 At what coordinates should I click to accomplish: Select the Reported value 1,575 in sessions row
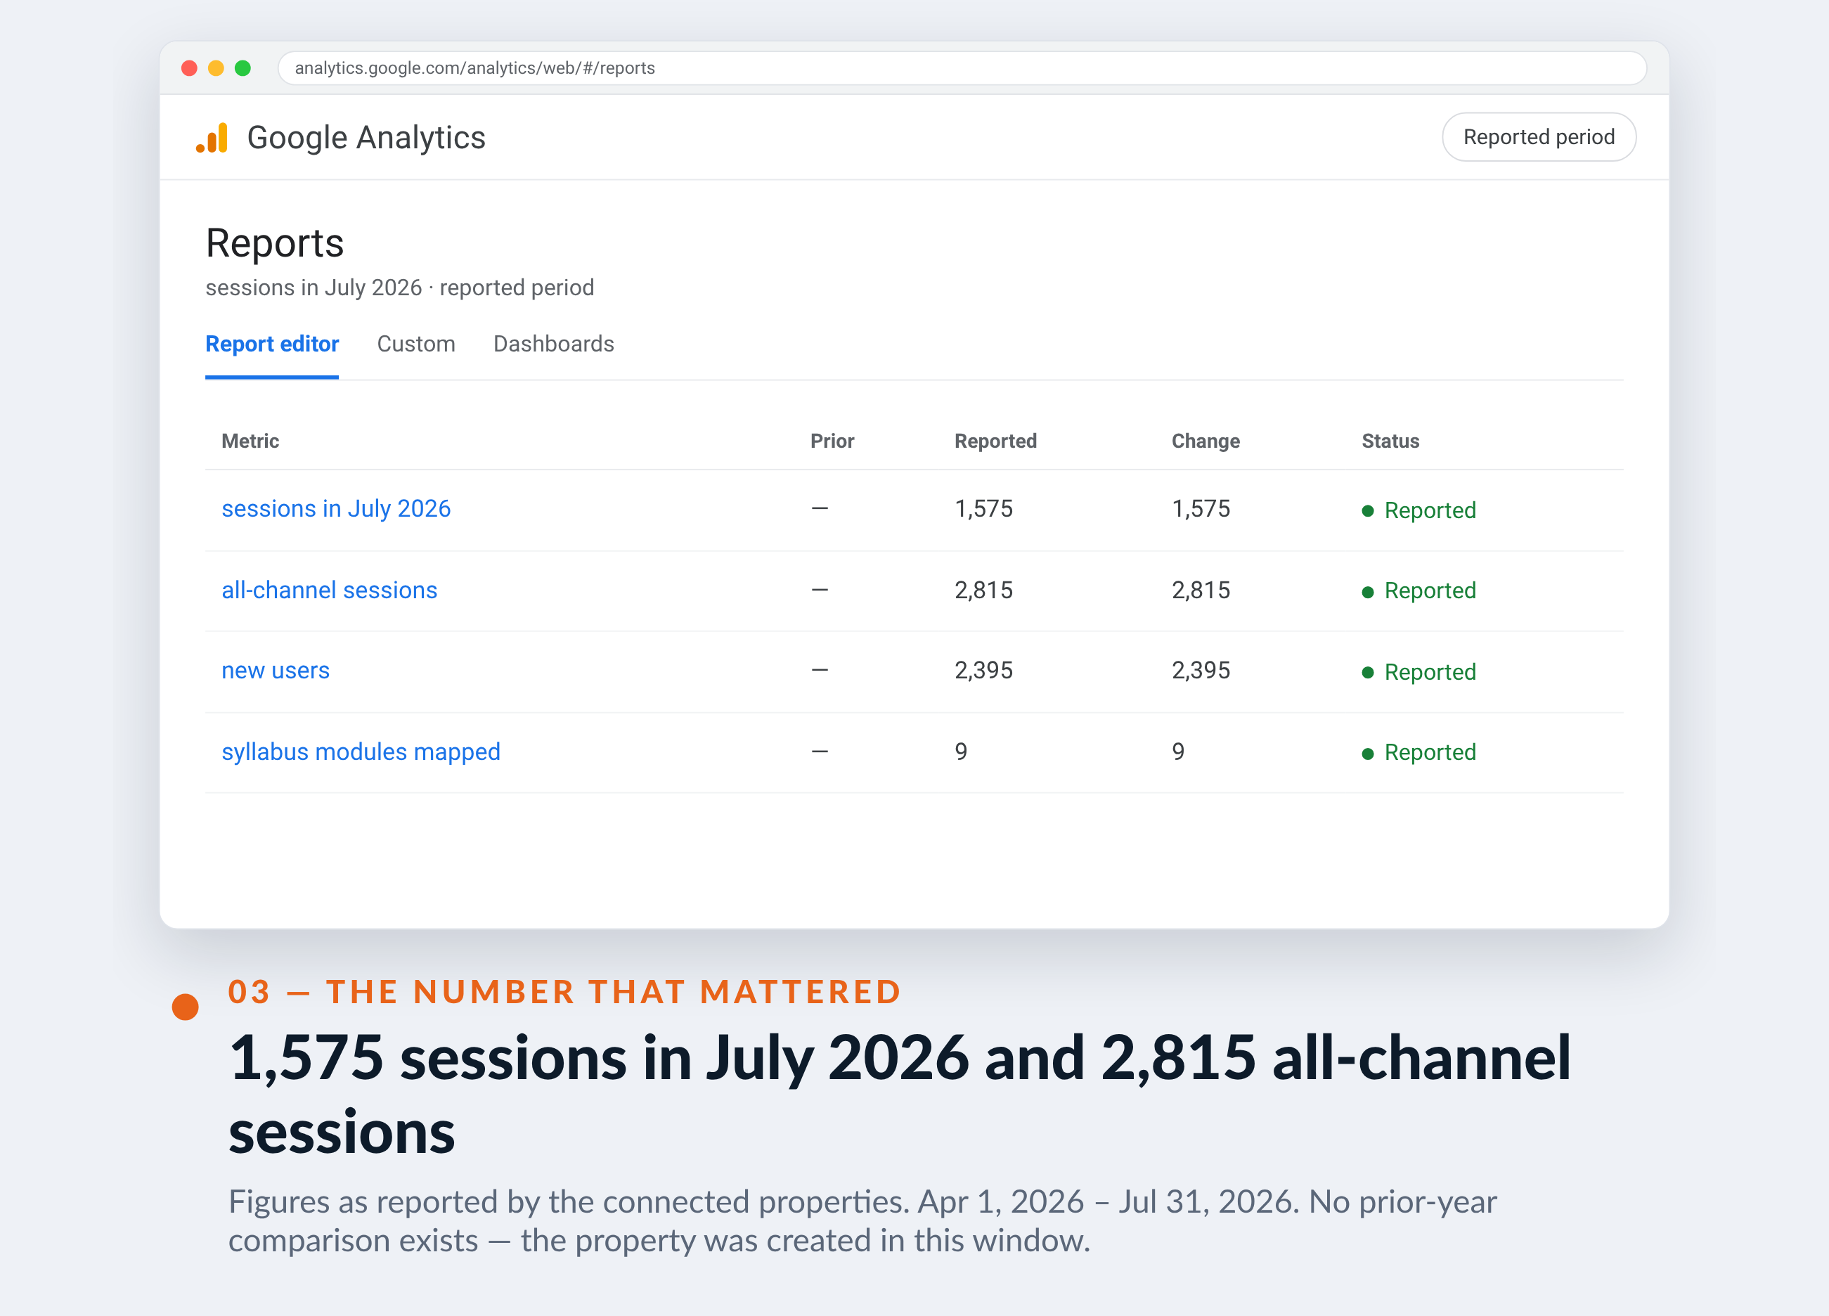(x=983, y=509)
